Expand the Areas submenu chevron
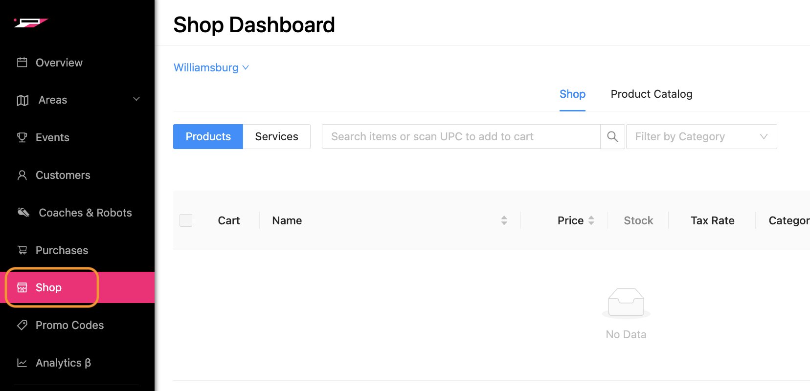The width and height of the screenshot is (810, 391). [x=136, y=99]
